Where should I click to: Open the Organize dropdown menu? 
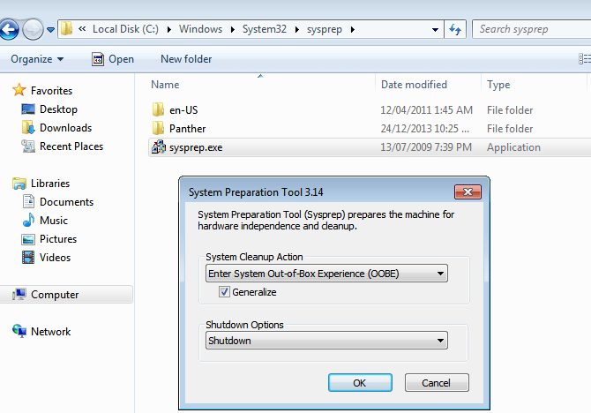(37, 59)
